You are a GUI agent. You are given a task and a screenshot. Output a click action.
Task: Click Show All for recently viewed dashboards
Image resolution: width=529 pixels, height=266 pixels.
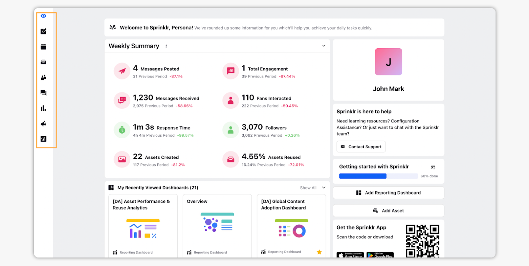tap(308, 188)
